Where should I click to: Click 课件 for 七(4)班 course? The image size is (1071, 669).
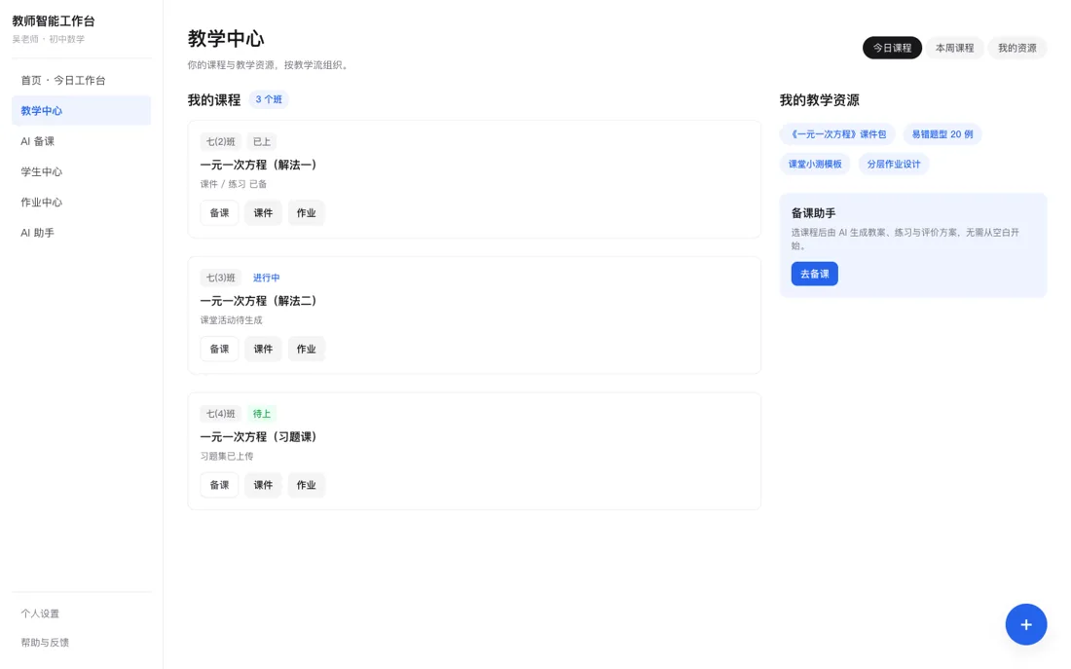(x=263, y=485)
